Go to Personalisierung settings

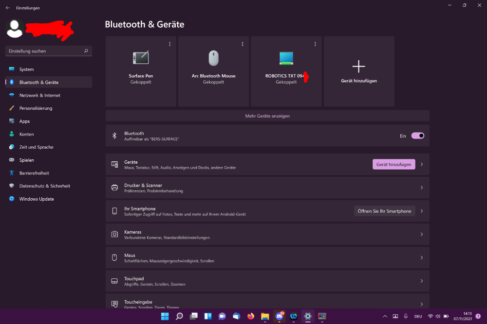49,108
